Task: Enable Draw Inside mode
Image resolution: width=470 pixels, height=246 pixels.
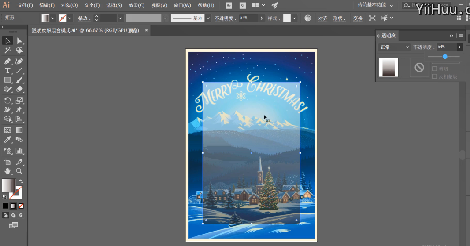Action: point(21,215)
